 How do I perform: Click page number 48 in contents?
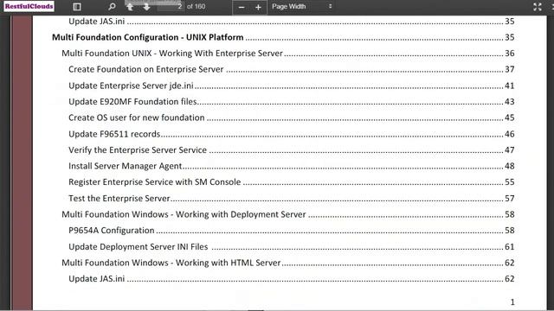point(510,166)
